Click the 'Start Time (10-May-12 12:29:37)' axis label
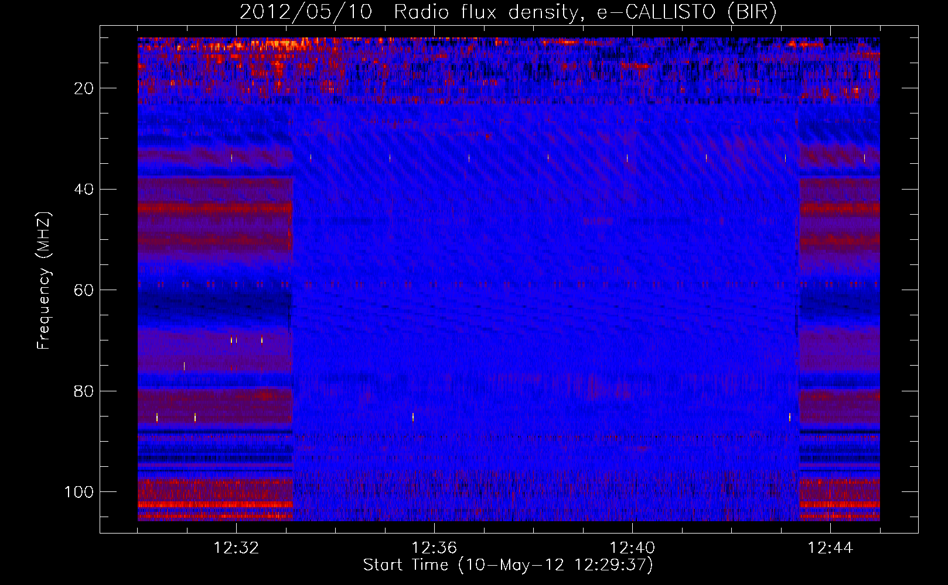Image resolution: width=948 pixels, height=585 pixels. (508, 565)
